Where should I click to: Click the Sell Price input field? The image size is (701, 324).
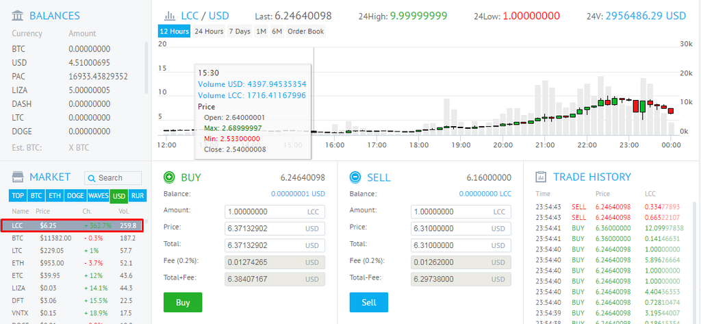[x=461, y=229]
